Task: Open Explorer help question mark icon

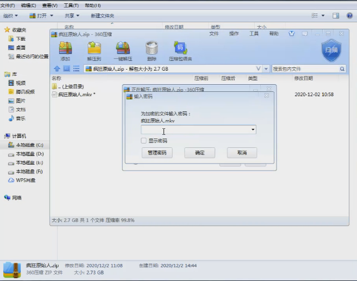Action: click(x=349, y=15)
